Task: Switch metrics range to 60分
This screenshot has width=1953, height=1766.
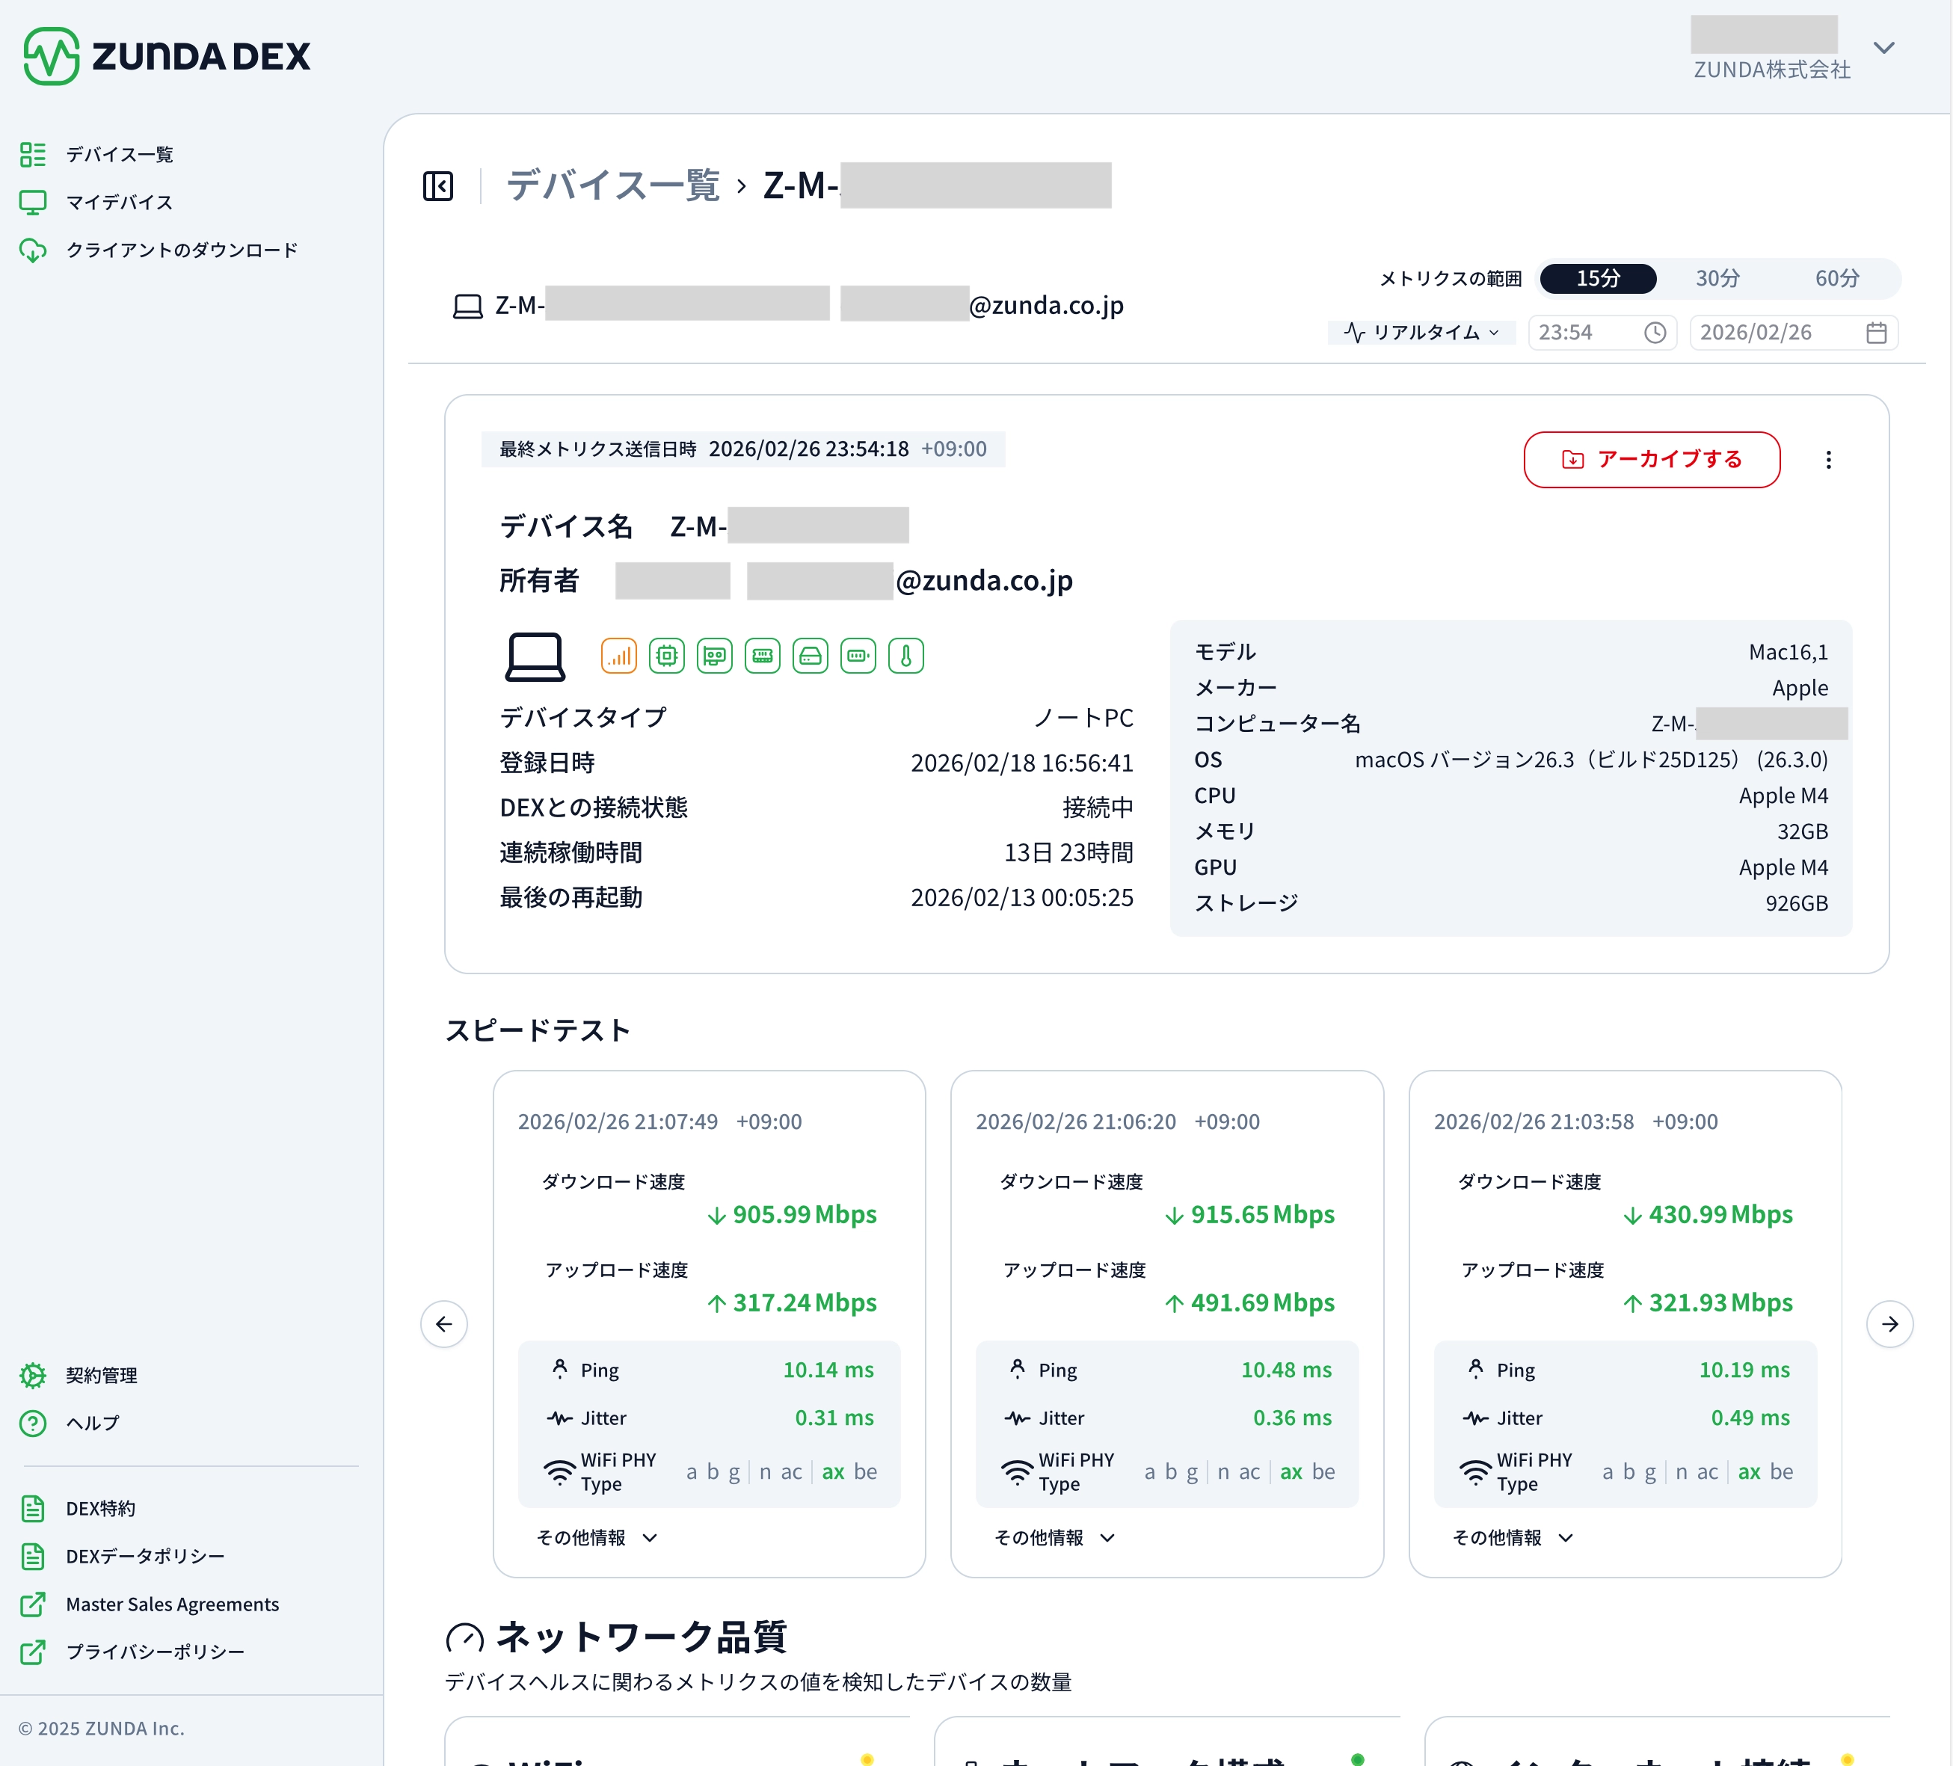Action: (x=1837, y=279)
